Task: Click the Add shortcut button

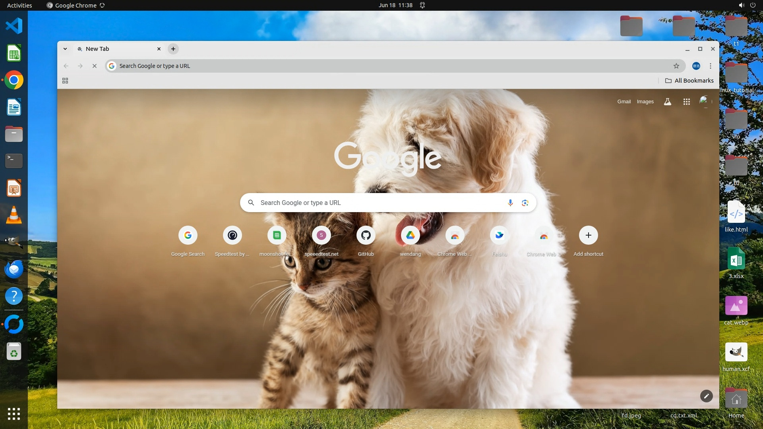Action: (x=588, y=236)
